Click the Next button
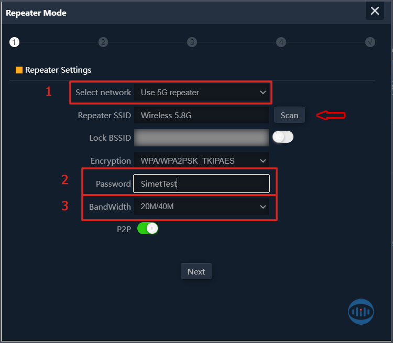This screenshot has width=393, height=343. point(196,271)
